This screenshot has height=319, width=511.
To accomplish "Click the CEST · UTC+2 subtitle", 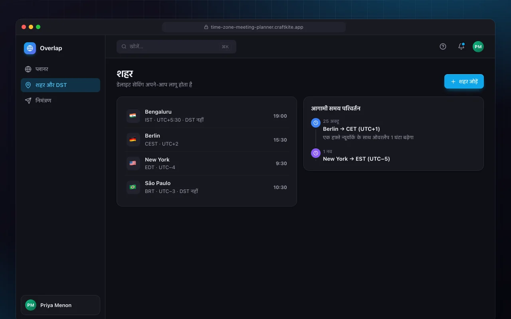I will [x=162, y=144].
